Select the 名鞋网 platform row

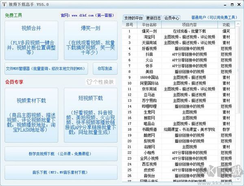point(179,147)
